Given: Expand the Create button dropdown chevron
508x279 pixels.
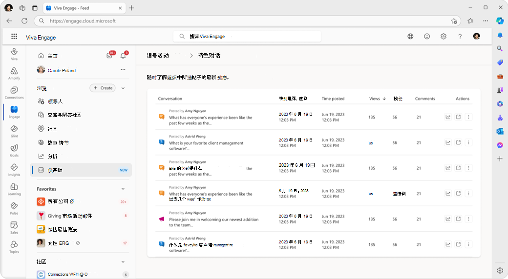Looking at the screenshot, I should point(123,88).
